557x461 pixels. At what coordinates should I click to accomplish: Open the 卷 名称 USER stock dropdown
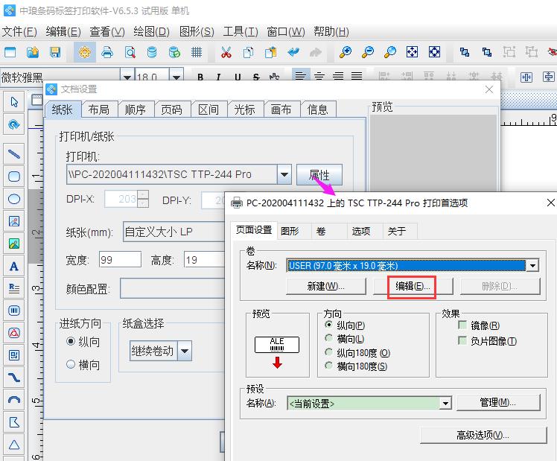532,266
